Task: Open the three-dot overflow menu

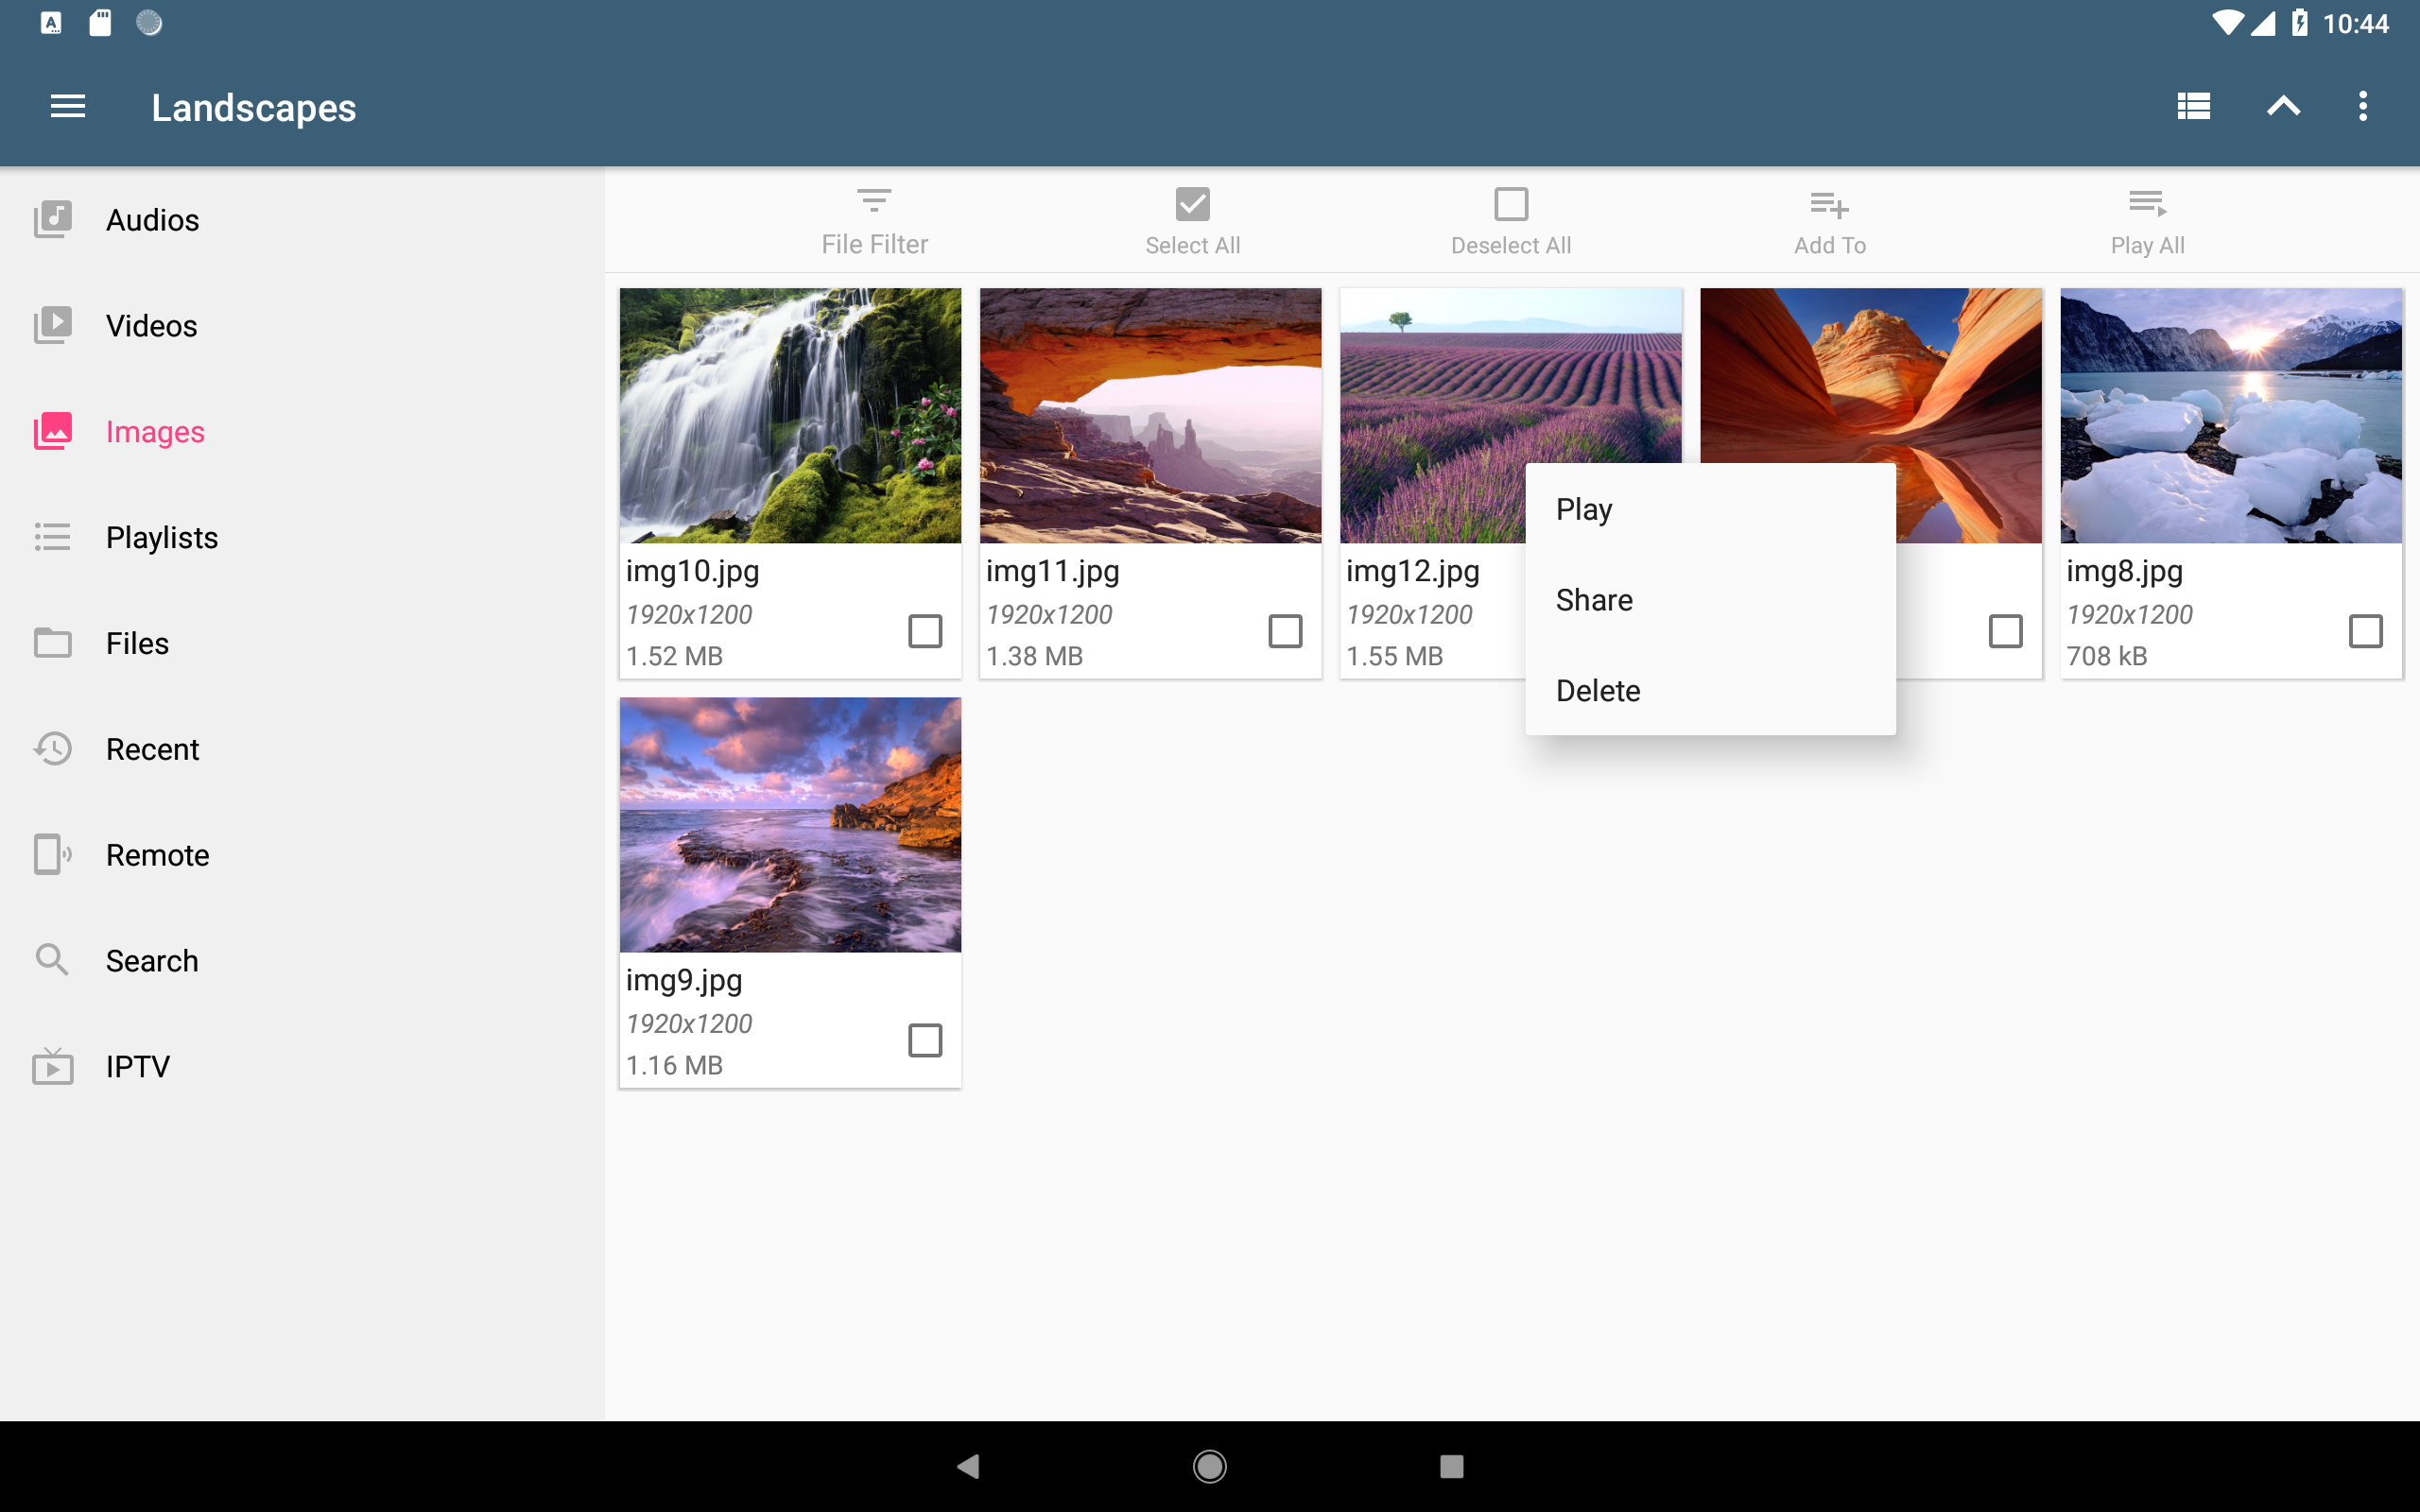Action: point(2362,106)
